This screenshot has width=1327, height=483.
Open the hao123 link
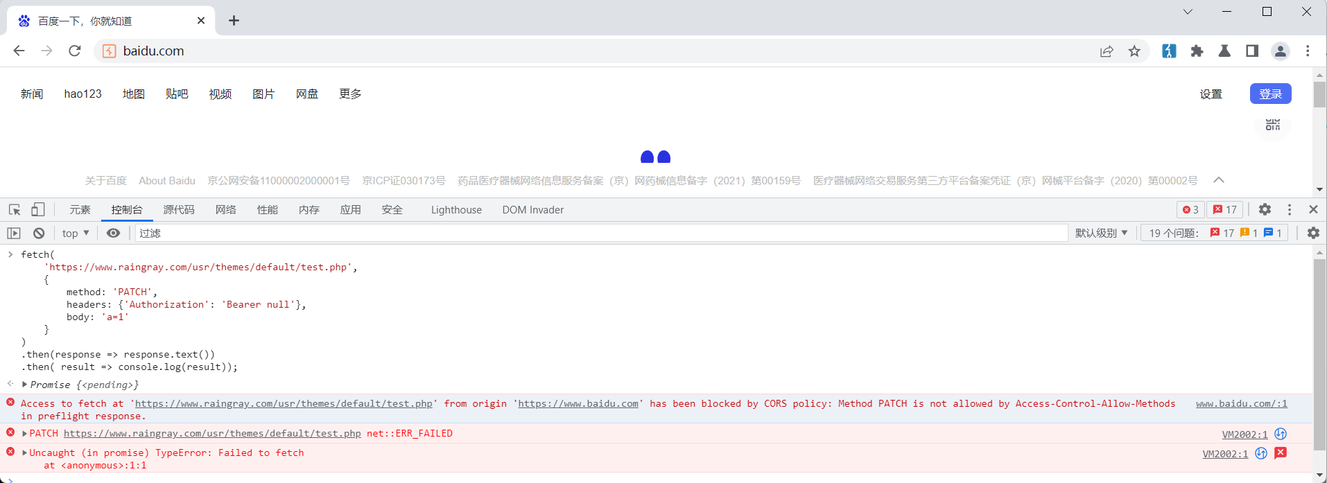83,94
